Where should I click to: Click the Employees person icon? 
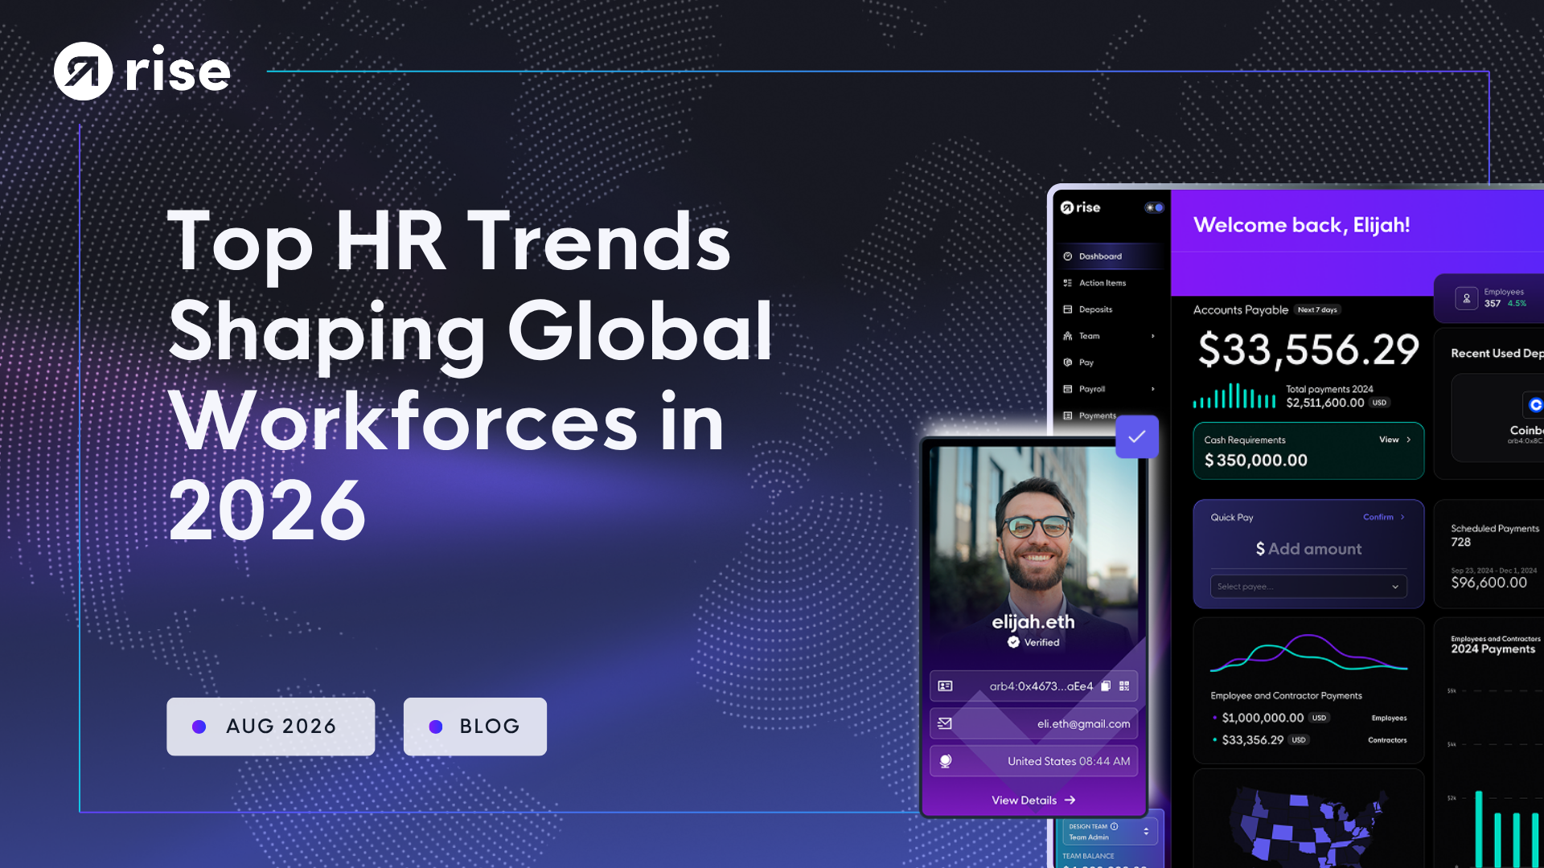coord(1466,298)
